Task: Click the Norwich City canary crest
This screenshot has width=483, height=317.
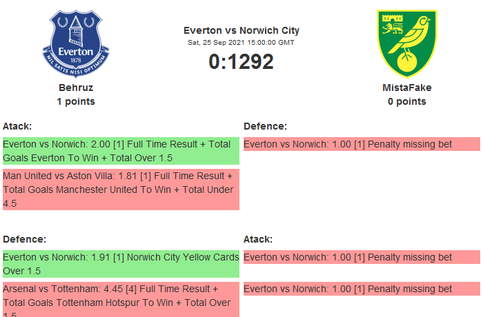Action: pyautogui.click(x=406, y=43)
